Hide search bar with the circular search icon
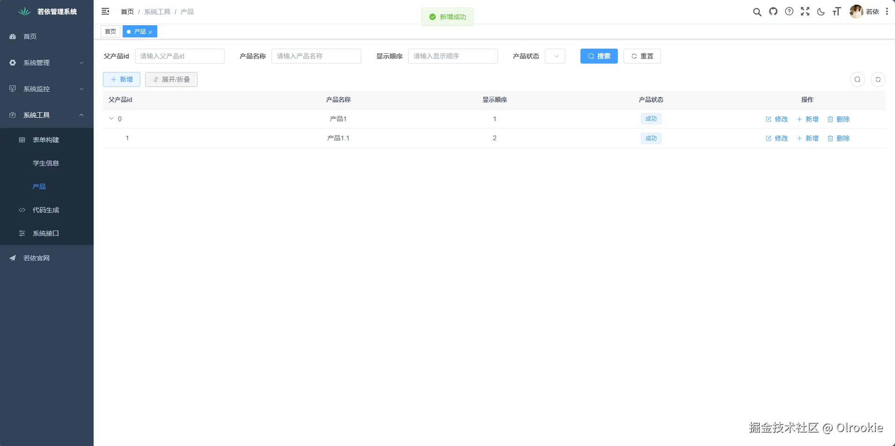895x446 pixels. [858, 79]
